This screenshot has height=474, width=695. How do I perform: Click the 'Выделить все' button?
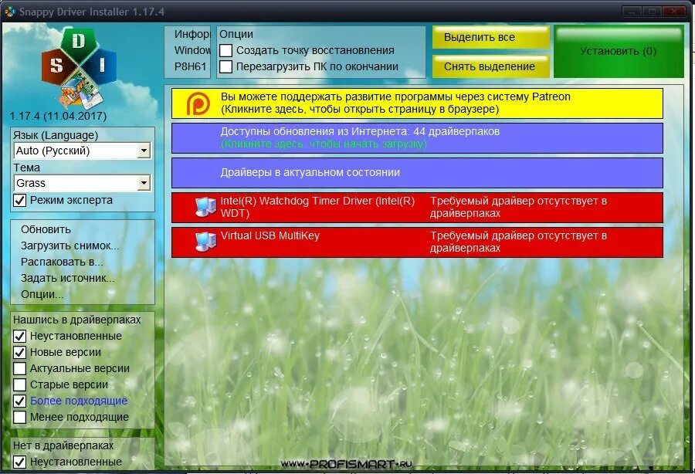tap(491, 37)
